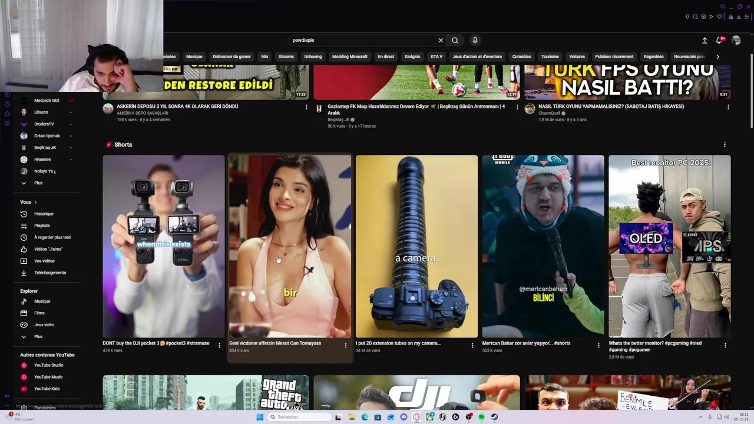Play the extension tubes camera short
The width and height of the screenshot is (754, 424).
(x=416, y=246)
